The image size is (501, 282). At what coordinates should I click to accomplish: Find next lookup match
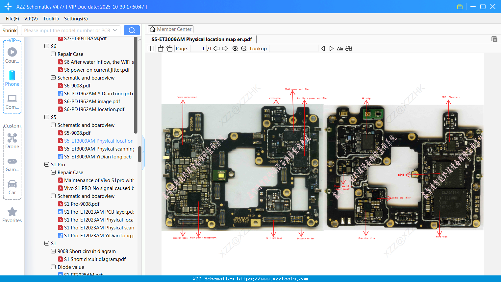click(x=331, y=49)
